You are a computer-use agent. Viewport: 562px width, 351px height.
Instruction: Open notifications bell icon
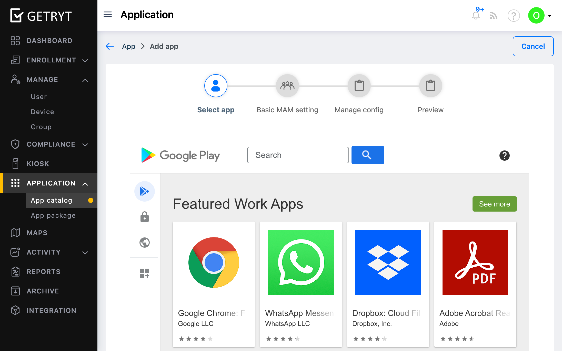coord(476,15)
